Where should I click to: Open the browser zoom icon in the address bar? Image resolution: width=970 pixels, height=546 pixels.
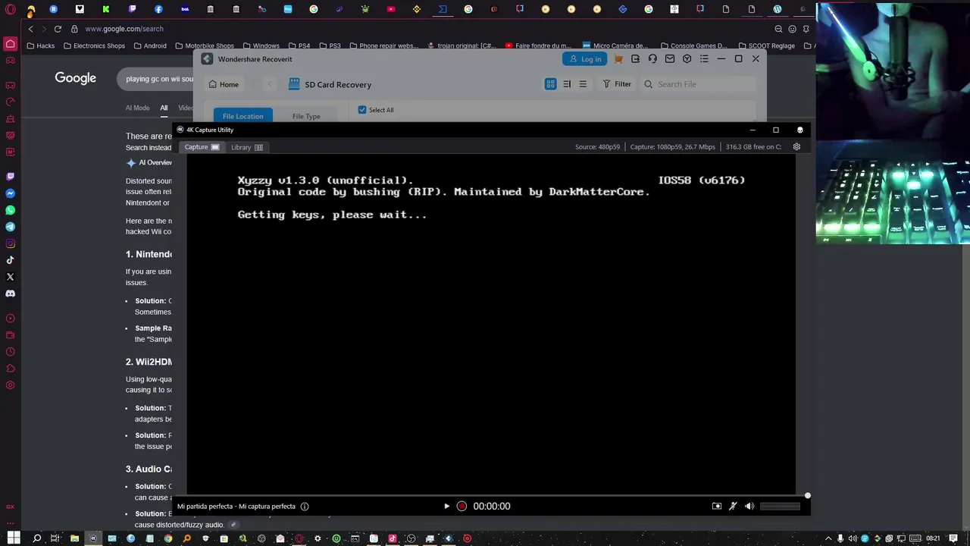pyautogui.click(x=778, y=29)
